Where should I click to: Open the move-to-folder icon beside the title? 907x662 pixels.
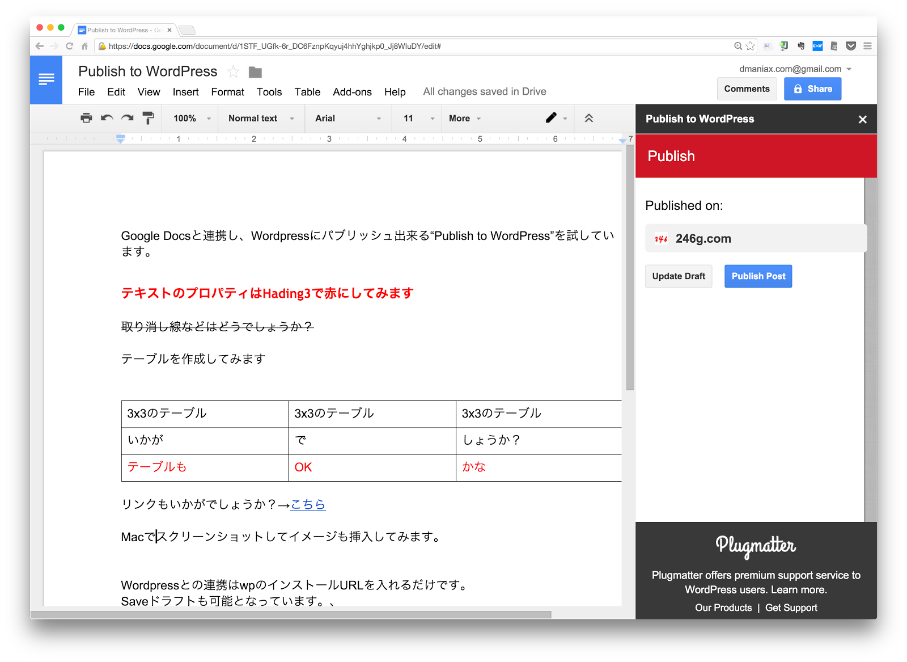(255, 72)
